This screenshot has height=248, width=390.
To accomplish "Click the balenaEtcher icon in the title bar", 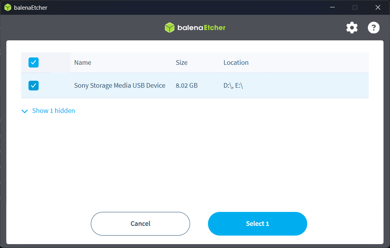I will tap(7, 7).
